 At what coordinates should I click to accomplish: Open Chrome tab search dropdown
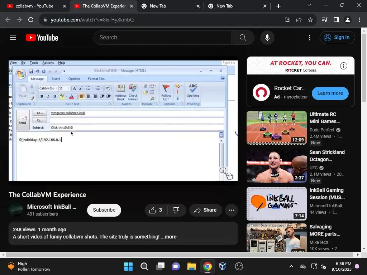pos(309,5)
